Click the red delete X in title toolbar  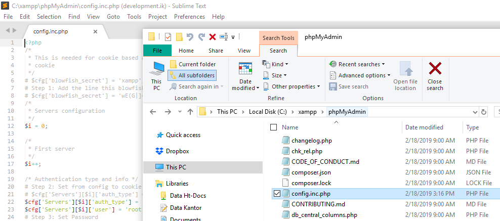point(213,36)
